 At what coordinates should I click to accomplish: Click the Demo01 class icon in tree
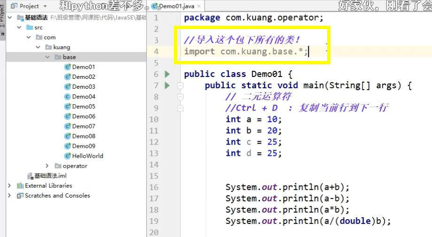(67, 67)
